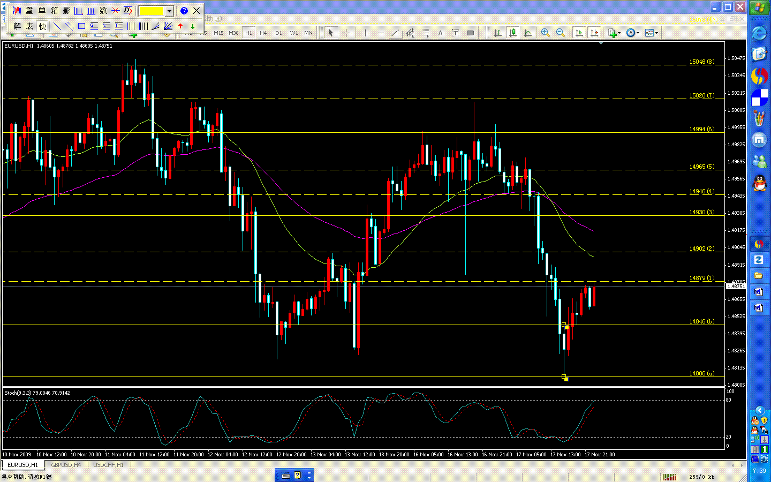Select the blue fan lines tool
Screen dimensions: 771x482
click(155, 26)
